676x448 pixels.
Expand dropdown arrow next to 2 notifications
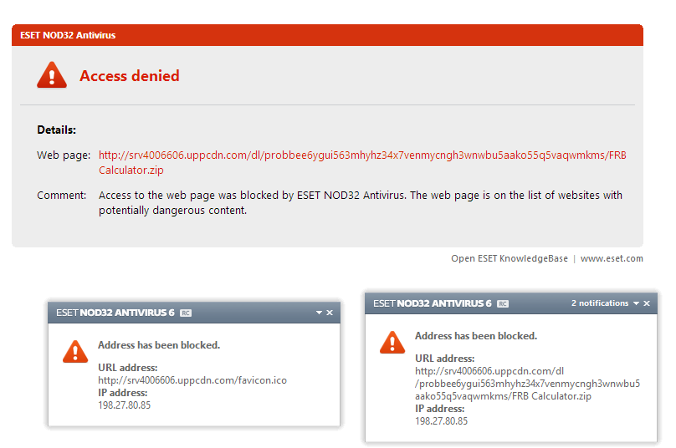pos(636,303)
